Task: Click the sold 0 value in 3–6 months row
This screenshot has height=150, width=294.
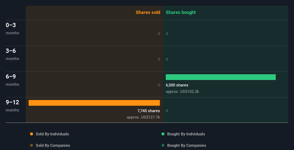Action: point(159,59)
